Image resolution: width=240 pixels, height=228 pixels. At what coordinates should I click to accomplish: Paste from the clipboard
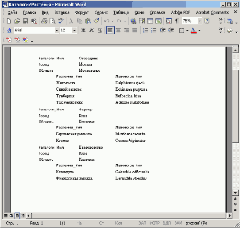88,21
